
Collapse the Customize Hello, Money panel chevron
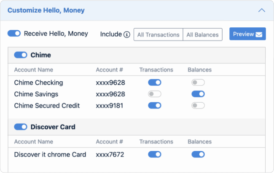(x=262, y=10)
